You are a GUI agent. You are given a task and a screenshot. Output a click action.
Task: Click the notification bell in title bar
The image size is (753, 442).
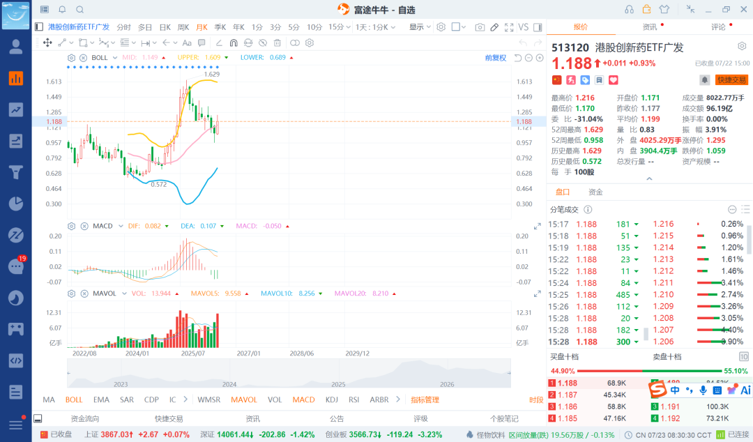coord(62,10)
